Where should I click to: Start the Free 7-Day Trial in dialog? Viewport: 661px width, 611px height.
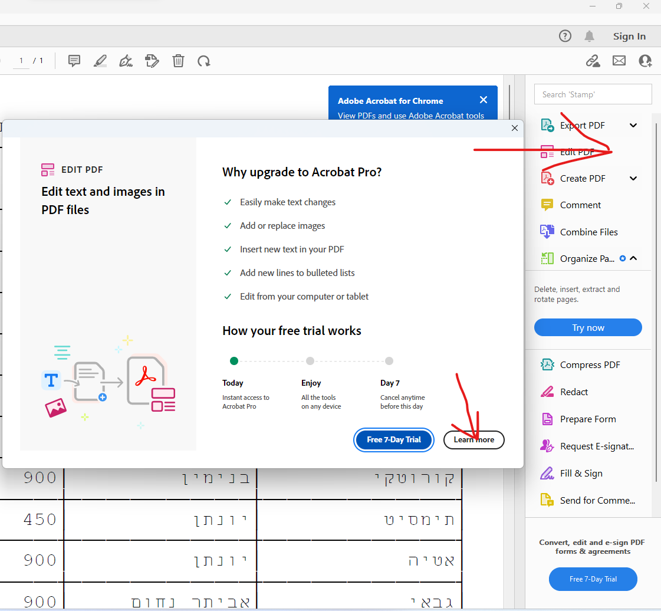pyautogui.click(x=394, y=440)
